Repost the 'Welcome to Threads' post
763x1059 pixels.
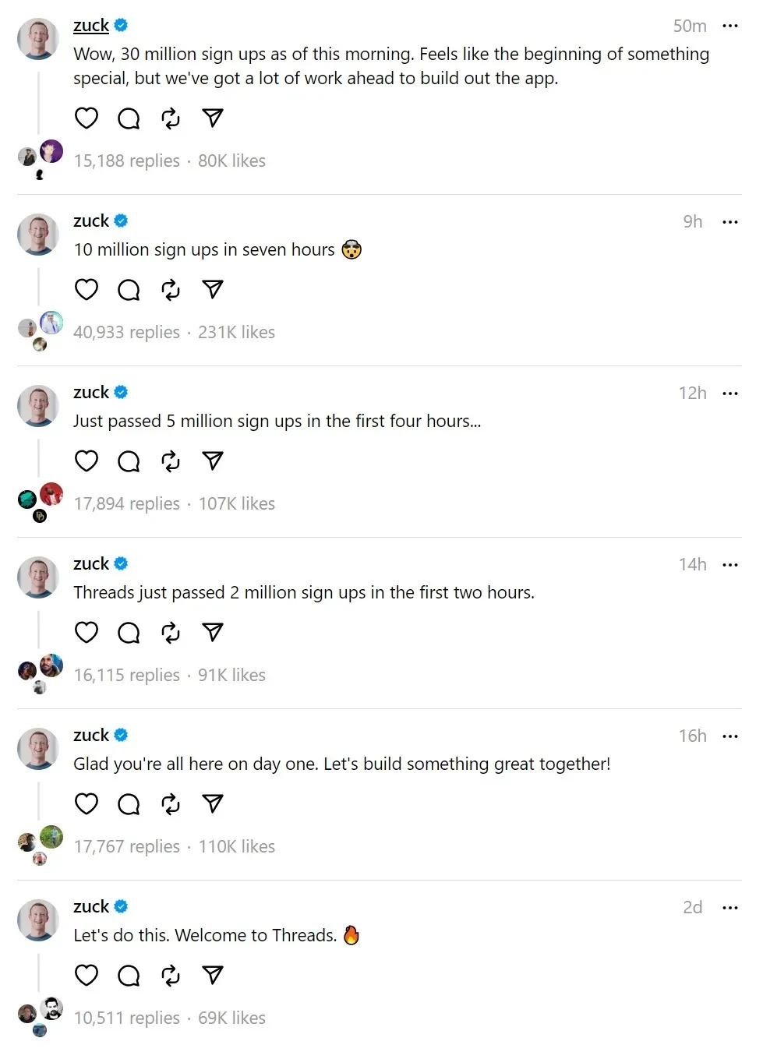(x=171, y=975)
